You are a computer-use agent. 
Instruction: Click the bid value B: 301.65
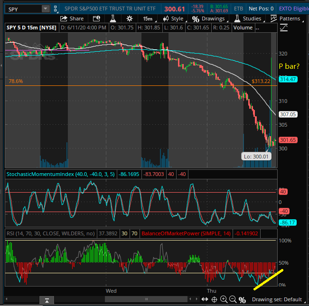(219, 7)
